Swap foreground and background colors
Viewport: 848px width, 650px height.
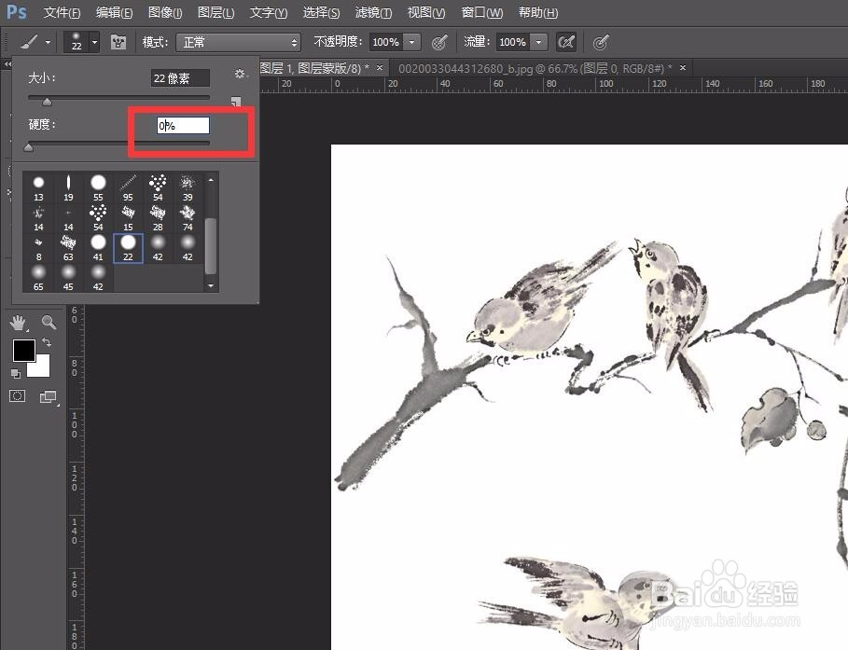[x=47, y=342]
